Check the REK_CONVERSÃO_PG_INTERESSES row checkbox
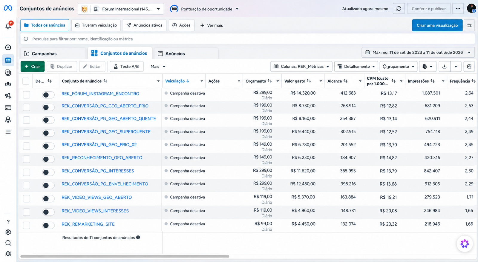Screen dimensions: 478x262 27,172
